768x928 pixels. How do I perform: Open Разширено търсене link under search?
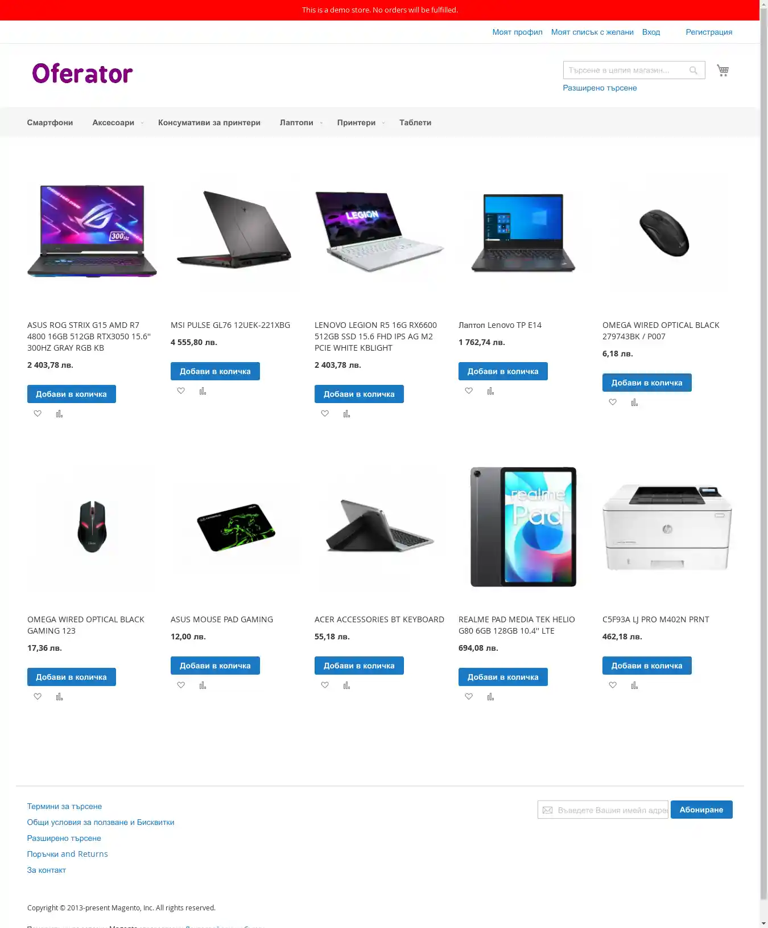coord(600,88)
